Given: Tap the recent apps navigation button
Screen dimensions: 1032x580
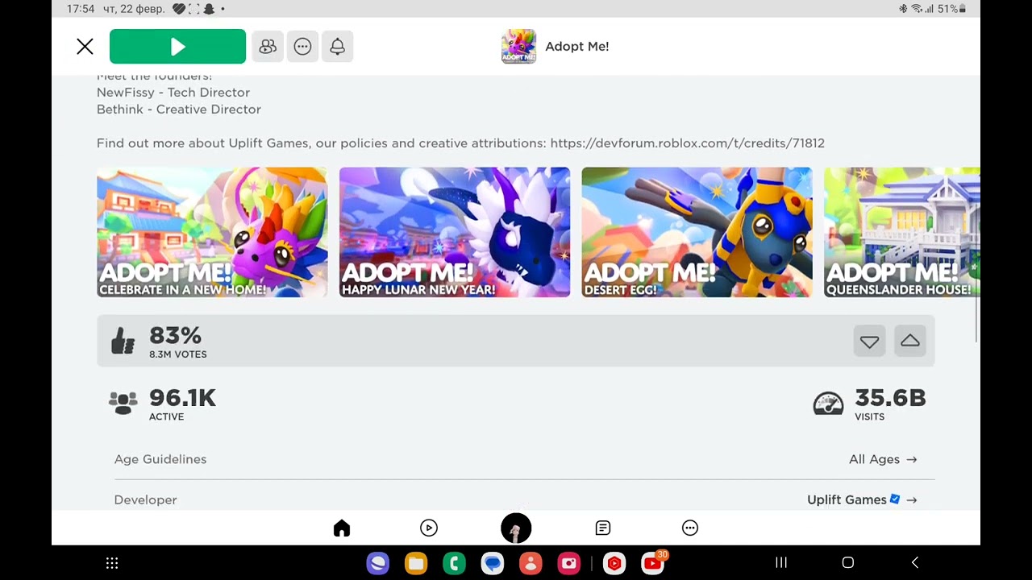Looking at the screenshot, I should 781,563.
